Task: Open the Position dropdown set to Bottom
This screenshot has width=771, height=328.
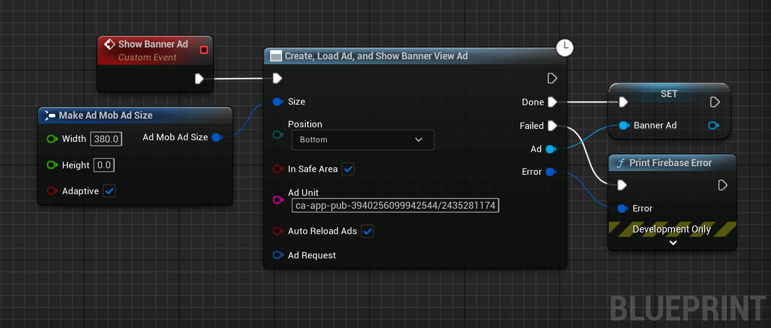Action: tap(363, 140)
